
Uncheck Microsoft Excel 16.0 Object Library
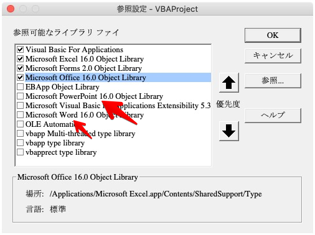[x=20, y=59]
